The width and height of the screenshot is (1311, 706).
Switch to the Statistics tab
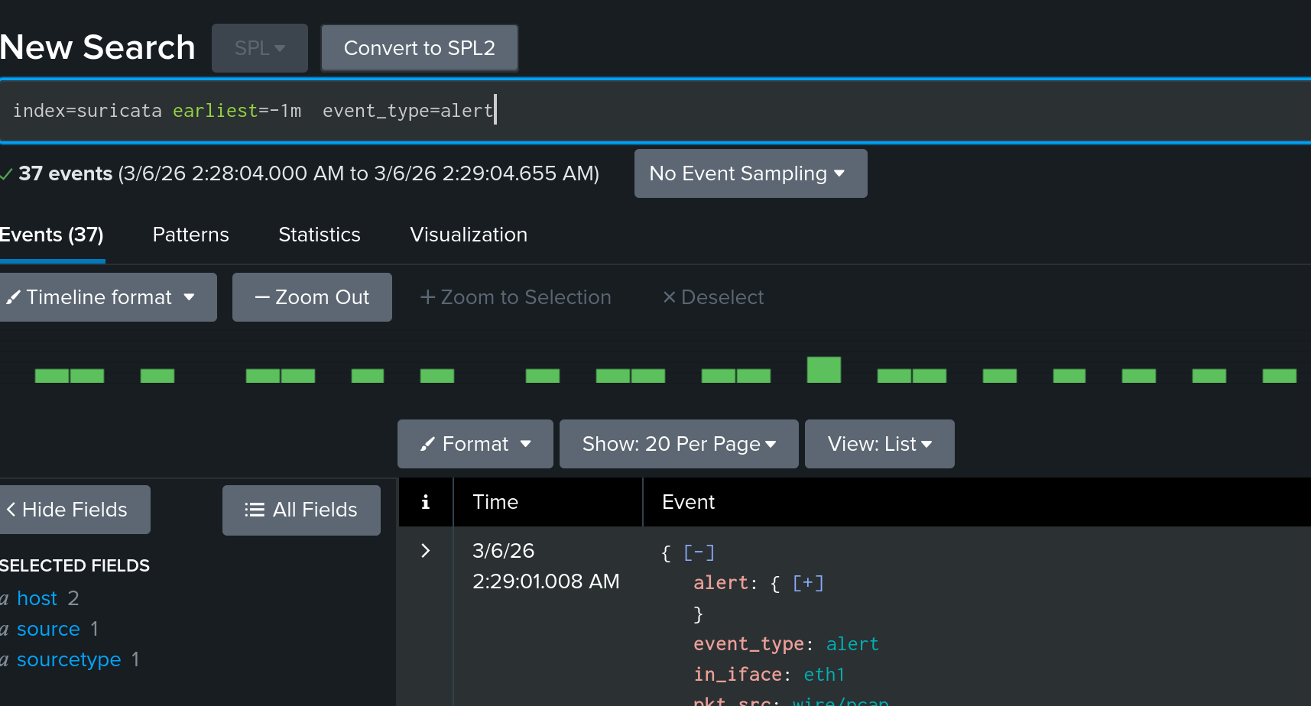pos(319,235)
